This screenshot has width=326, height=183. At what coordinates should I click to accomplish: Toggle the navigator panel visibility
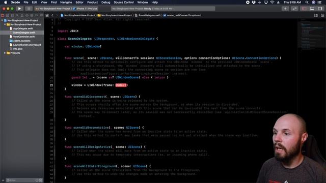click(304, 9)
